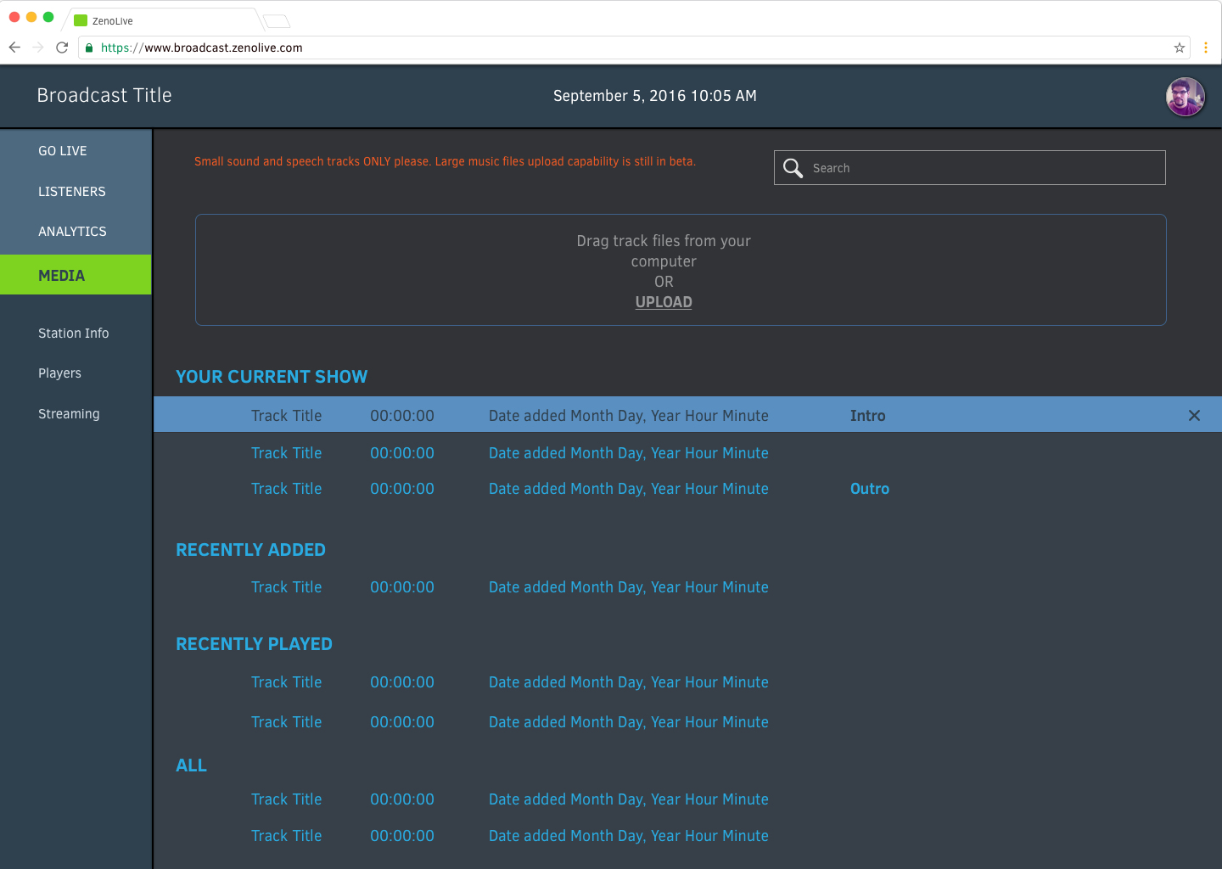
Task: Click the drag track files drop zone
Action: point(681,270)
